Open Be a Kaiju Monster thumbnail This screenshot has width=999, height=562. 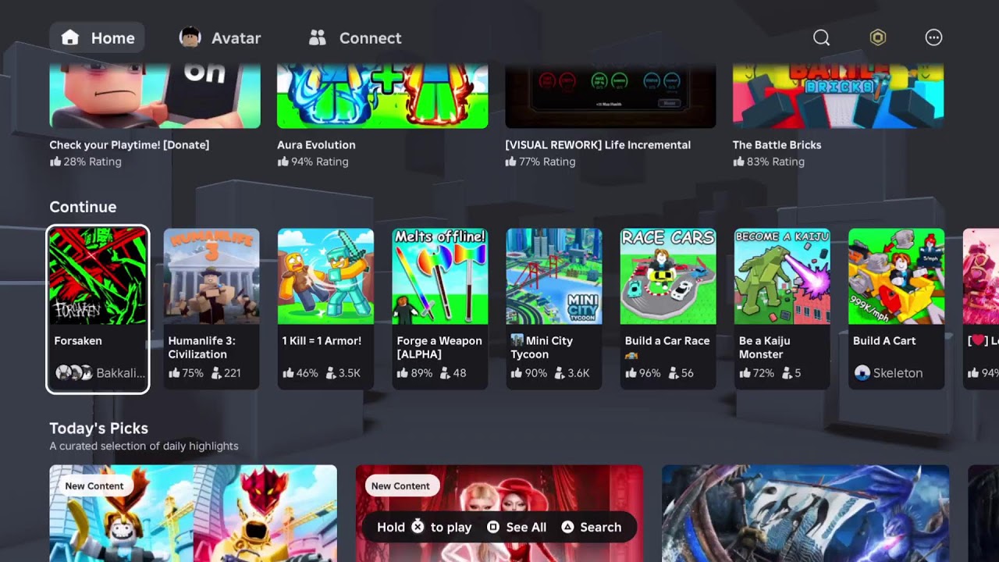point(782,276)
